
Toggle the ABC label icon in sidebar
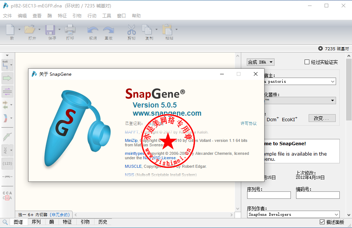[5, 150]
